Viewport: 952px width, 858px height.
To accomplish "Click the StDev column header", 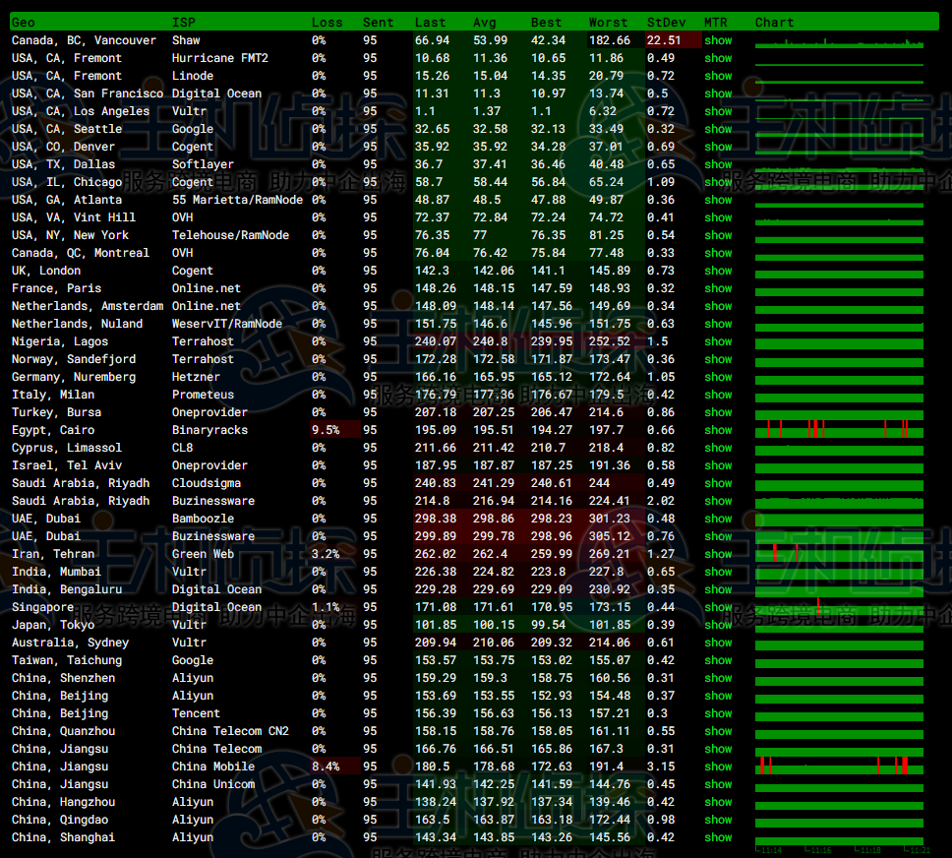I will tap(667, 22).
